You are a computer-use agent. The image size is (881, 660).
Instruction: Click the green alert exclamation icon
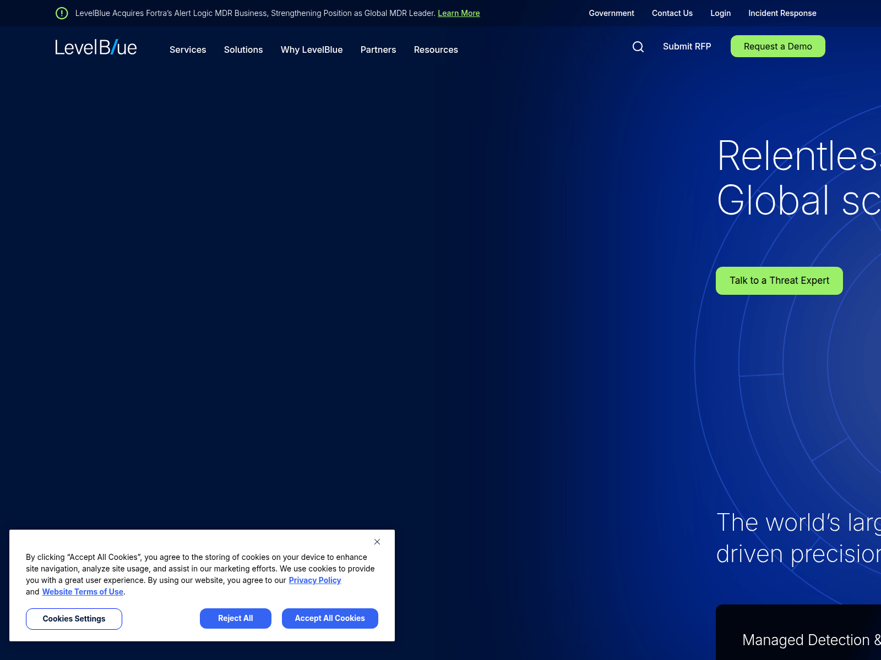pos(62,13)
